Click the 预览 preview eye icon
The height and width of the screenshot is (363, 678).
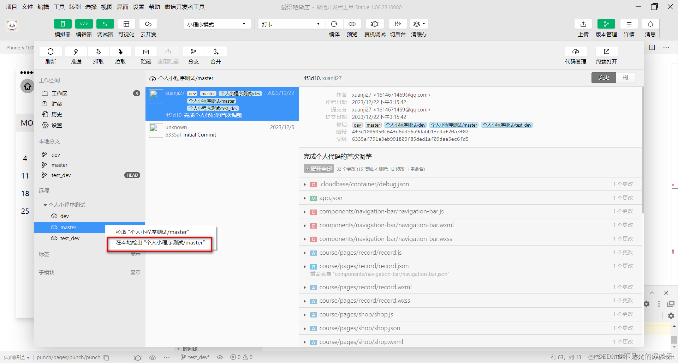(x=352, y=24)
